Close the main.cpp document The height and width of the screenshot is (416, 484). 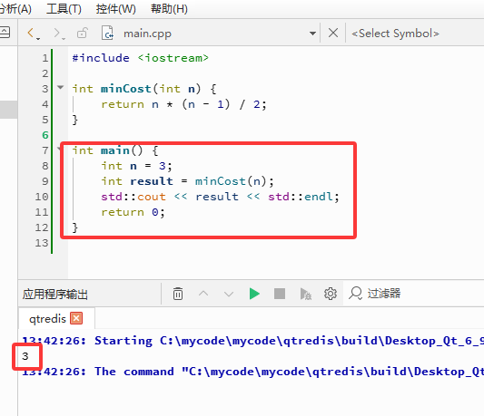(x=333, y=33)
